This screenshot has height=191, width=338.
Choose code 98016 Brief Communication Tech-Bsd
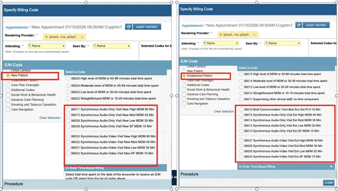point(241,108)
